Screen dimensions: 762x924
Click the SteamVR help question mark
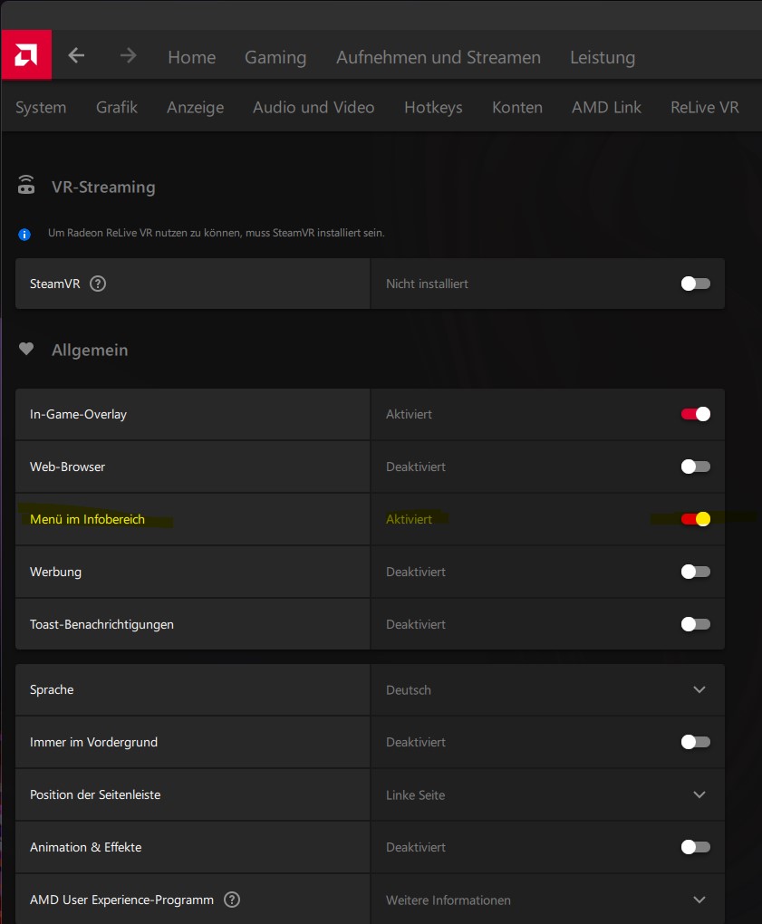coord(98,284)
